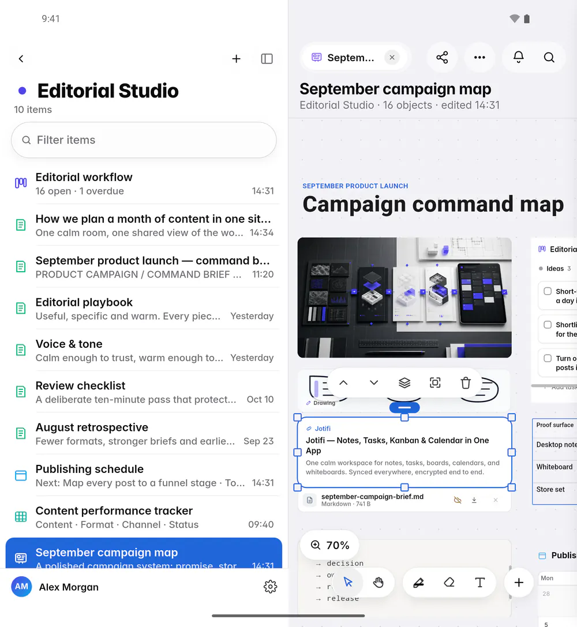Open the Voice & tone note
Screen dimensions: 577x627
[x=144, y=350]
